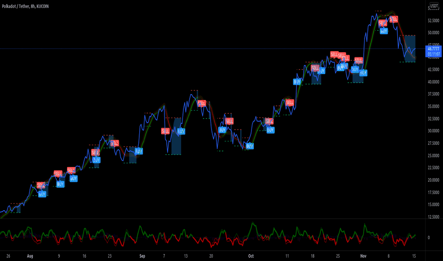Click the 25.0000 price axis label
This screenshot has width=443, height=261.
433,156
